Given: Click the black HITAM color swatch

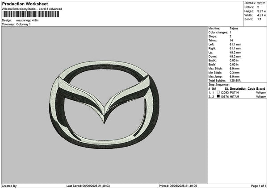Looking at the screenshot, I should point(218,96).
